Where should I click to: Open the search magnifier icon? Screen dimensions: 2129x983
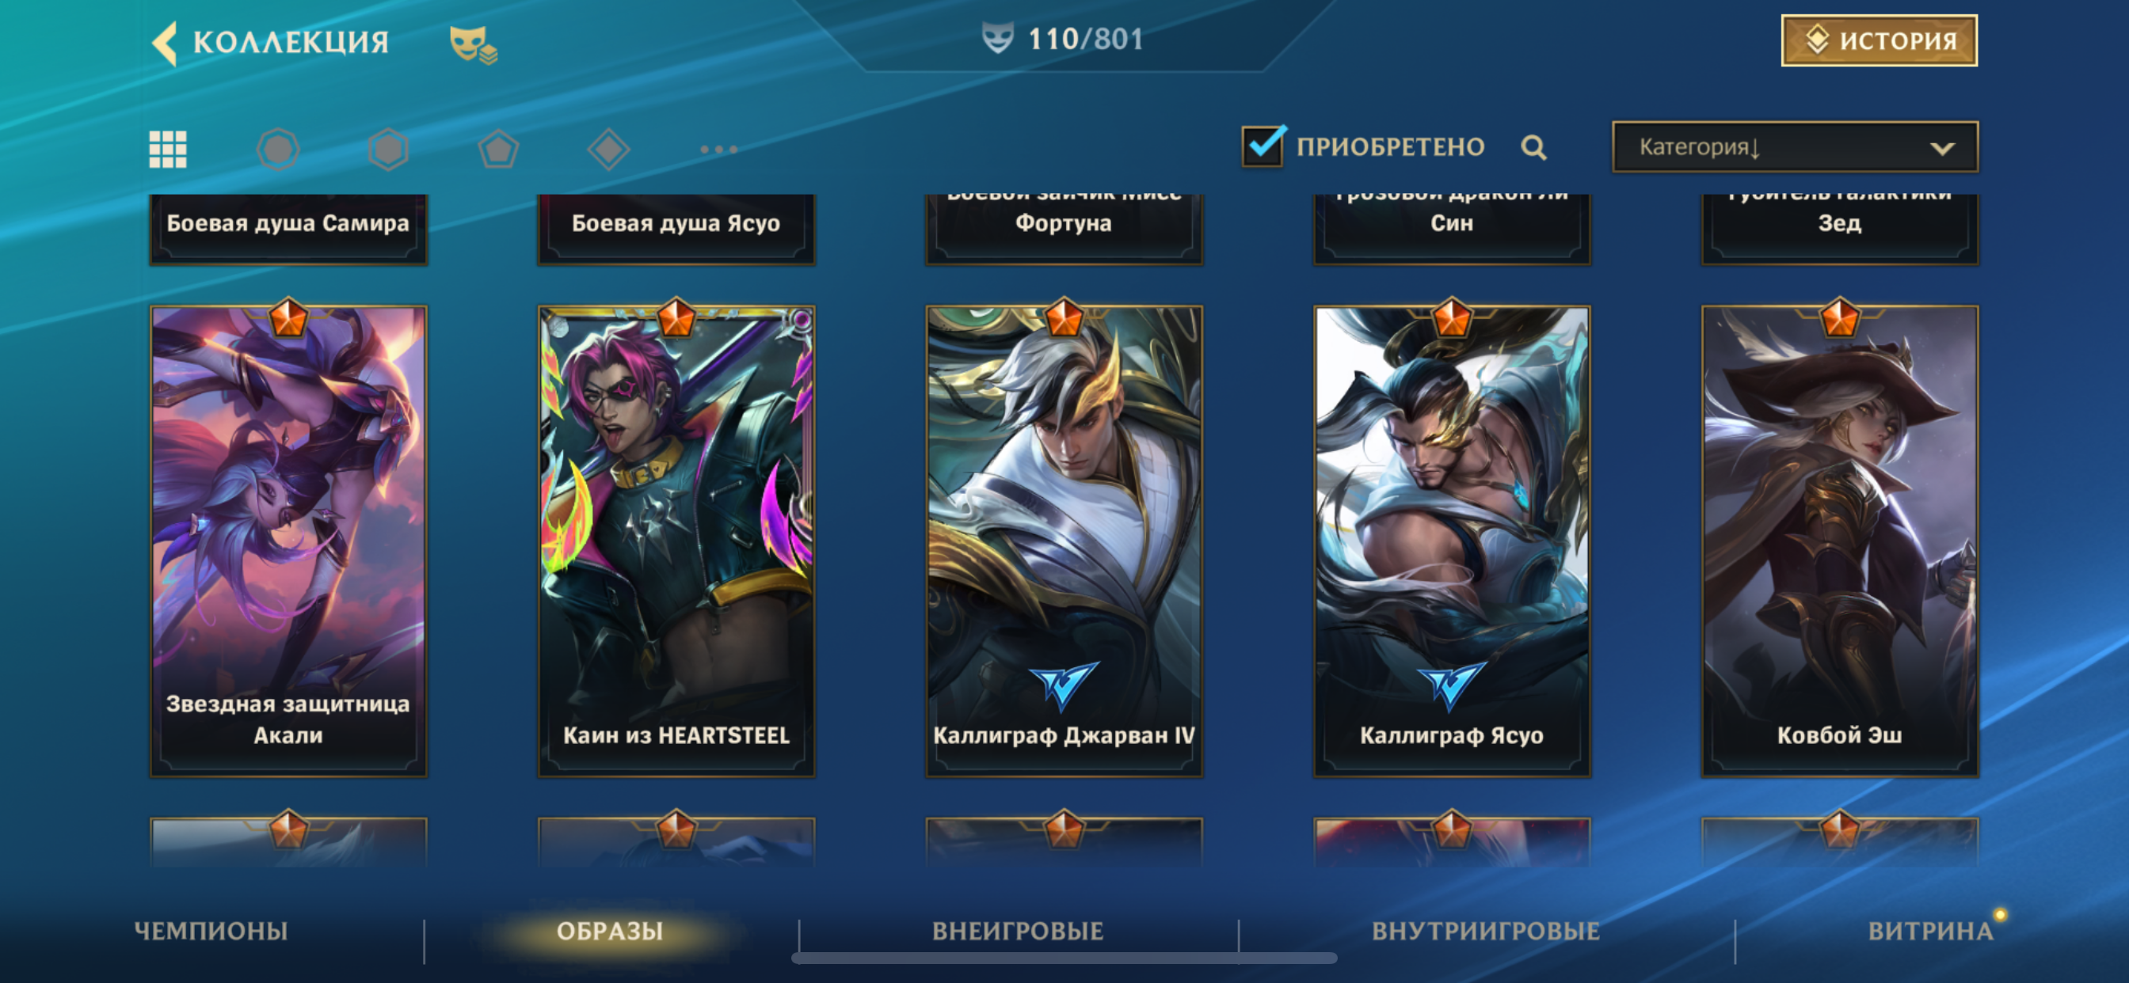tap(1533, 148)
